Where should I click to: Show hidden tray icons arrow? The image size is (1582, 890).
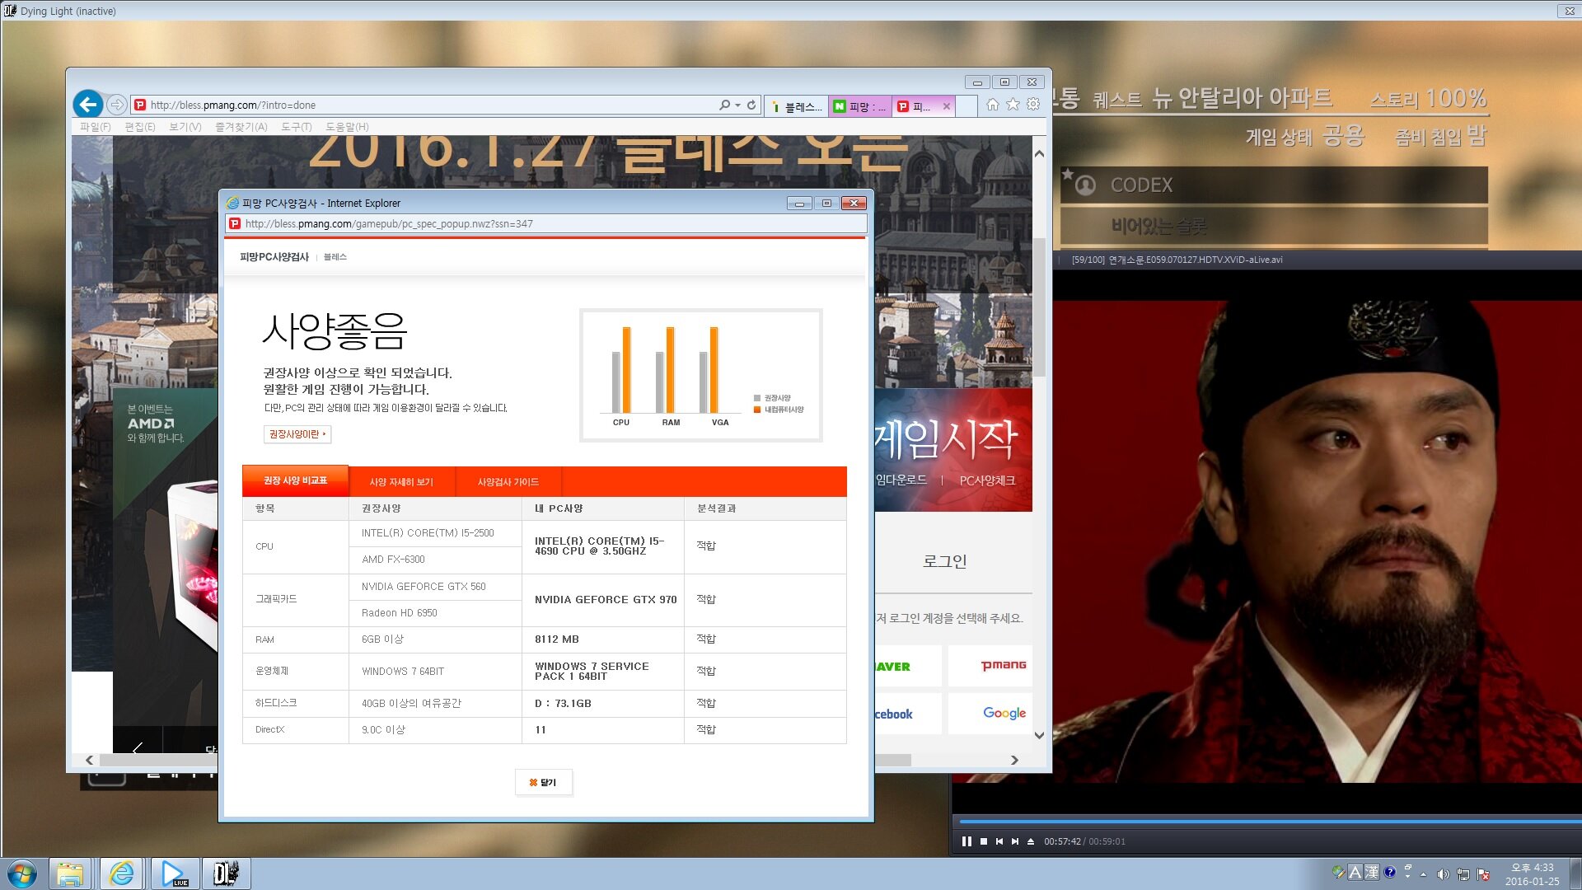click(x=1423, y=874)
